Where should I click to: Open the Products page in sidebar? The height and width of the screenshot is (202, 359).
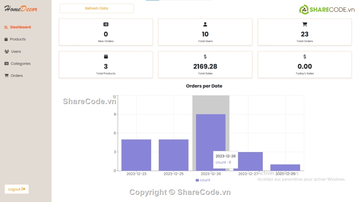point(17,39)
